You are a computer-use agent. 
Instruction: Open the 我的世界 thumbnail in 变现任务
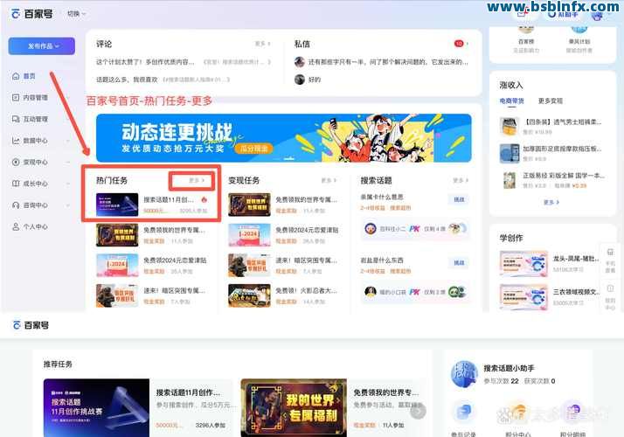click(250, 205)
